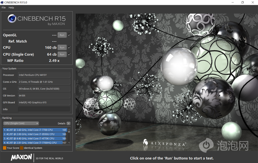
Task: Click the orange Your Score color swatch
Action: pyautogui.click(x=5, y=148)
